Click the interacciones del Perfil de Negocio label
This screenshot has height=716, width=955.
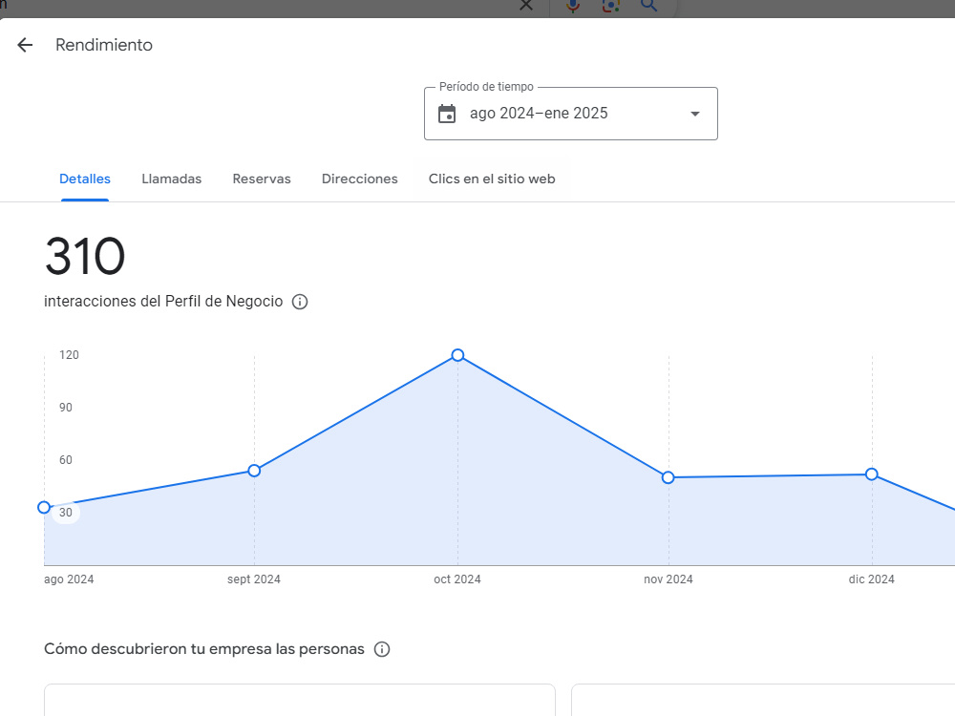(163, 302)
